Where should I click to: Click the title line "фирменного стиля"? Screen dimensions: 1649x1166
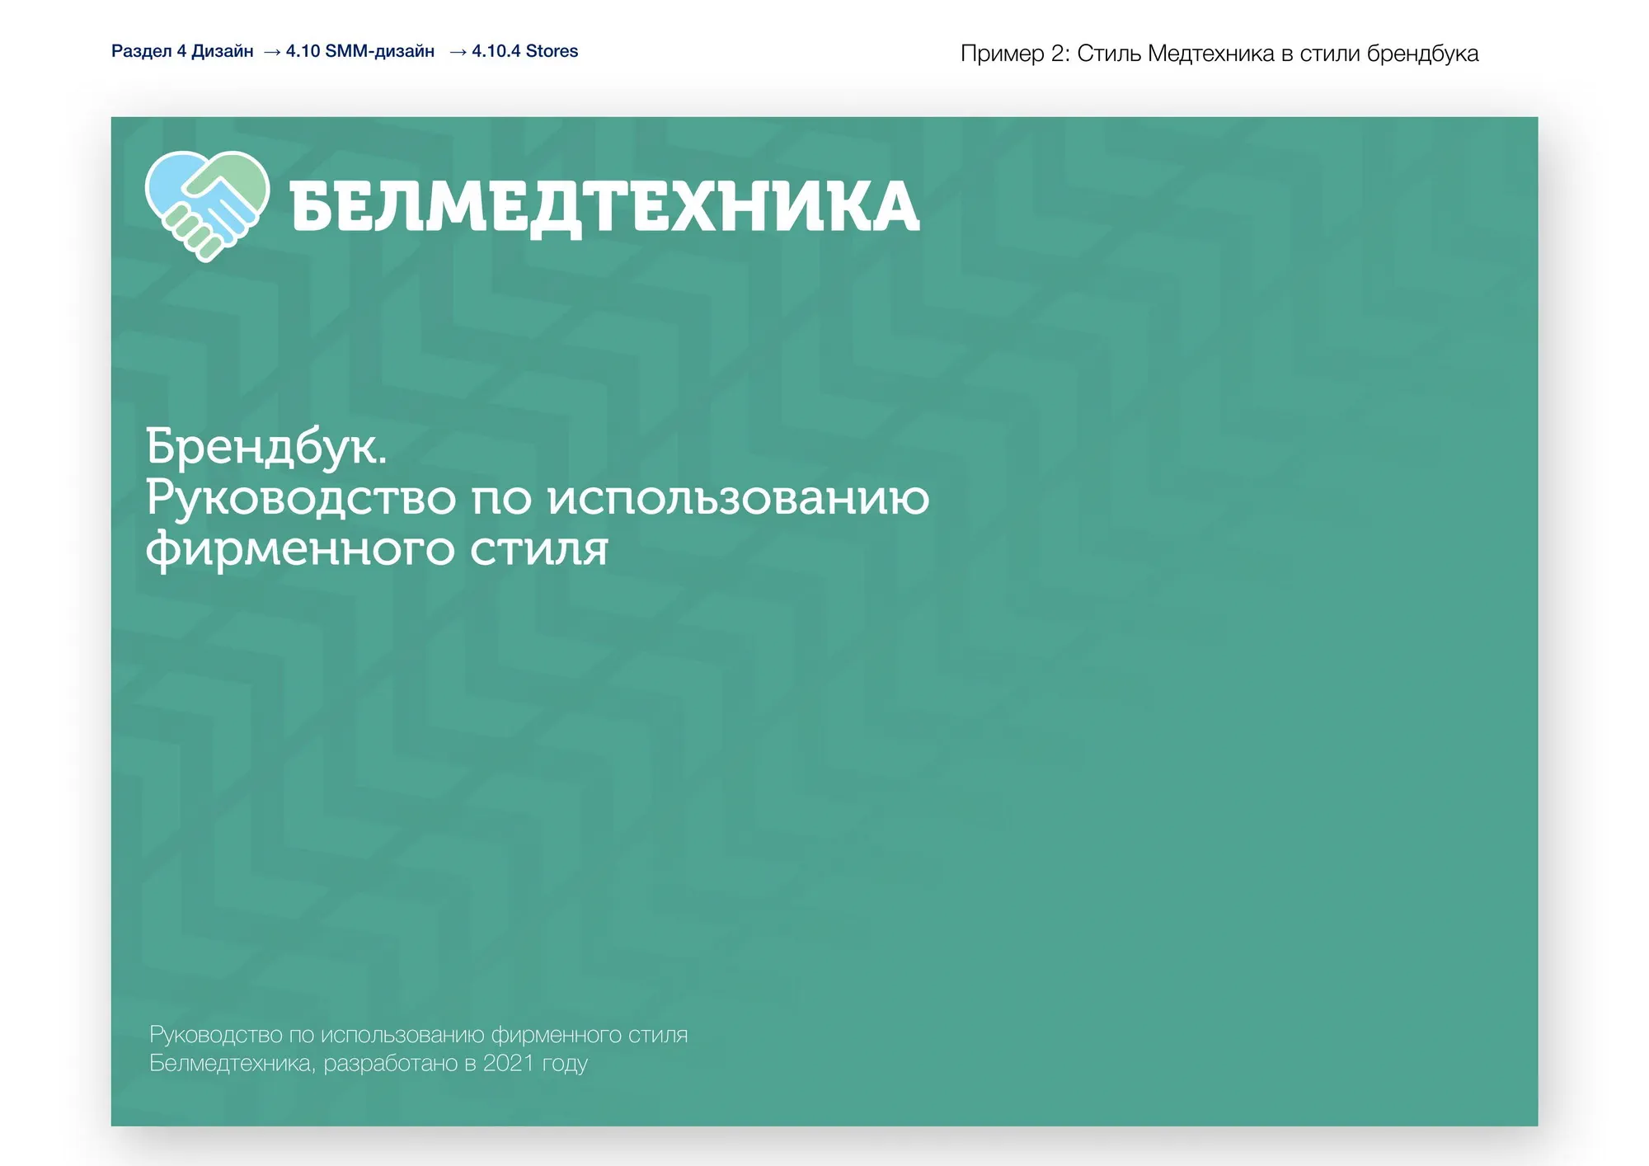pos(377,549)
